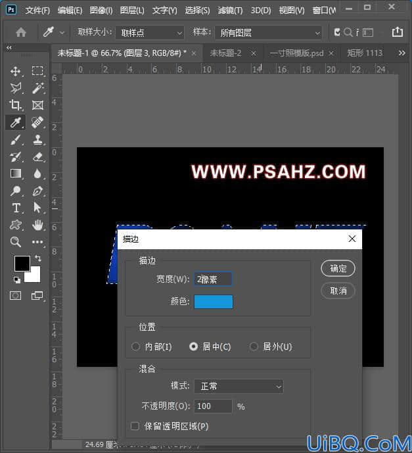This screenshot has height=453, width=412.
Task: Open the white background color swatch
Action: pos(35,277)
